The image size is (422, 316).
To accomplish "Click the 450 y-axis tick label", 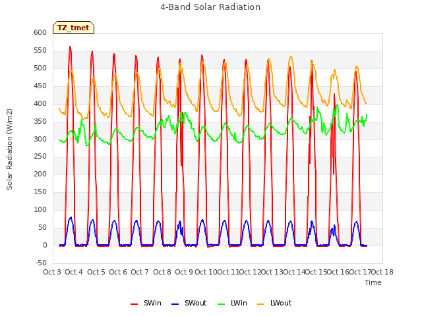I will pos(40,86).
